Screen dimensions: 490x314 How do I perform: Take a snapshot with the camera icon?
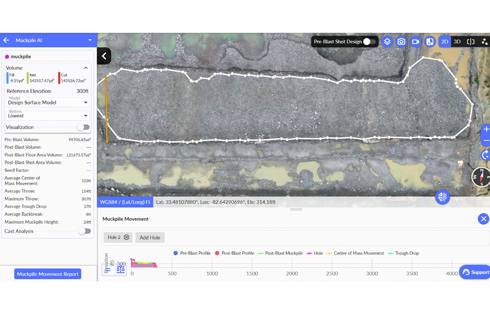[402, 42]
